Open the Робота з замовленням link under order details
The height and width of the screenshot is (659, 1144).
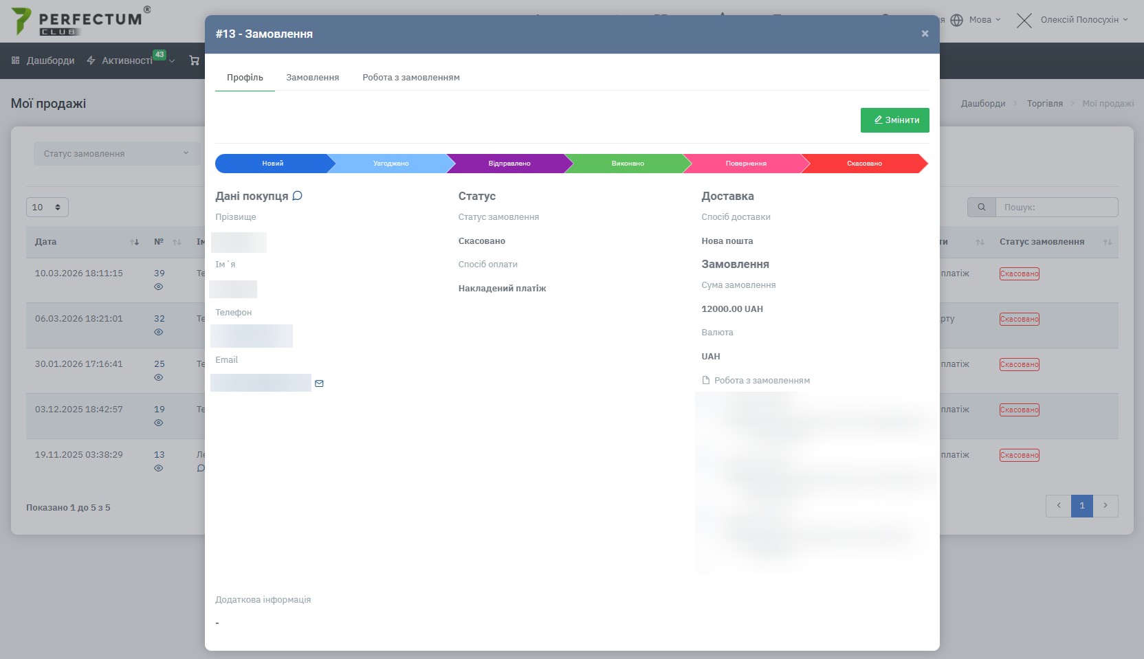tap(761, 380)
